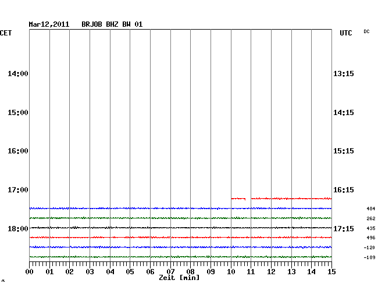Click minute tick label 06
The width and height of the screenshot is (378, 287).
(x=150, y=272)
